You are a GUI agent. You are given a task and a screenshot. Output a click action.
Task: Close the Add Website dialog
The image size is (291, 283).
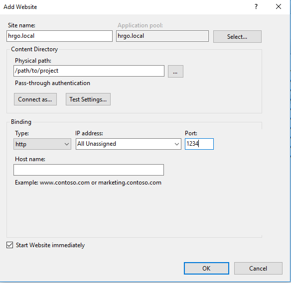tap(279, 7)
